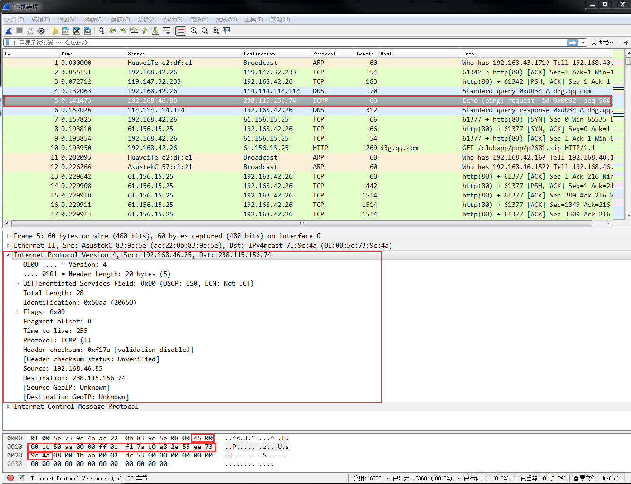631x484 pixels.
Task: Open the 统计(S) menu
Action: coord(173,19)
